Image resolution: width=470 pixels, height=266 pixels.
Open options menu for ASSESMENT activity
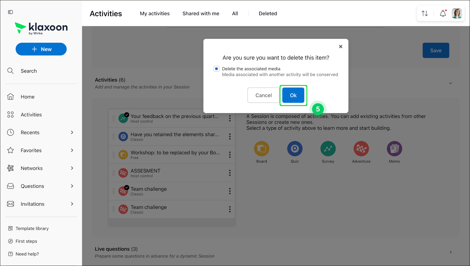pos(230,173)
